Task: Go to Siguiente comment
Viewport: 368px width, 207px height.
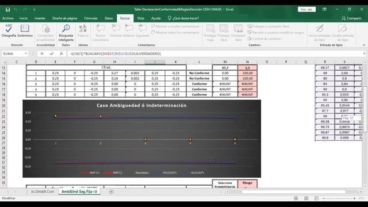Action: tap(143, 30)
